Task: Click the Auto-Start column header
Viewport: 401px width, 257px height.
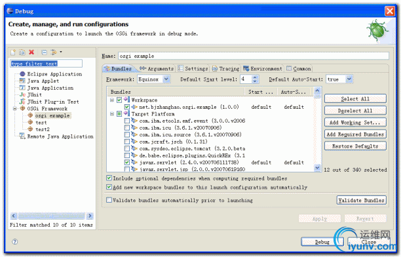Action: [294, 92]
